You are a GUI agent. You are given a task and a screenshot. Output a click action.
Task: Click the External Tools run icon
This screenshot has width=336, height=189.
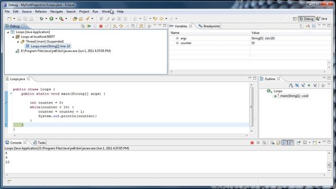tap(61, 19)
